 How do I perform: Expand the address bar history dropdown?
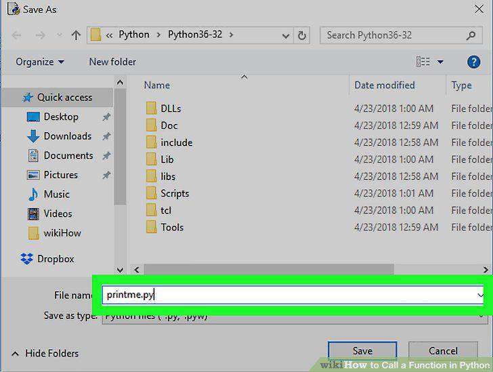286,35
